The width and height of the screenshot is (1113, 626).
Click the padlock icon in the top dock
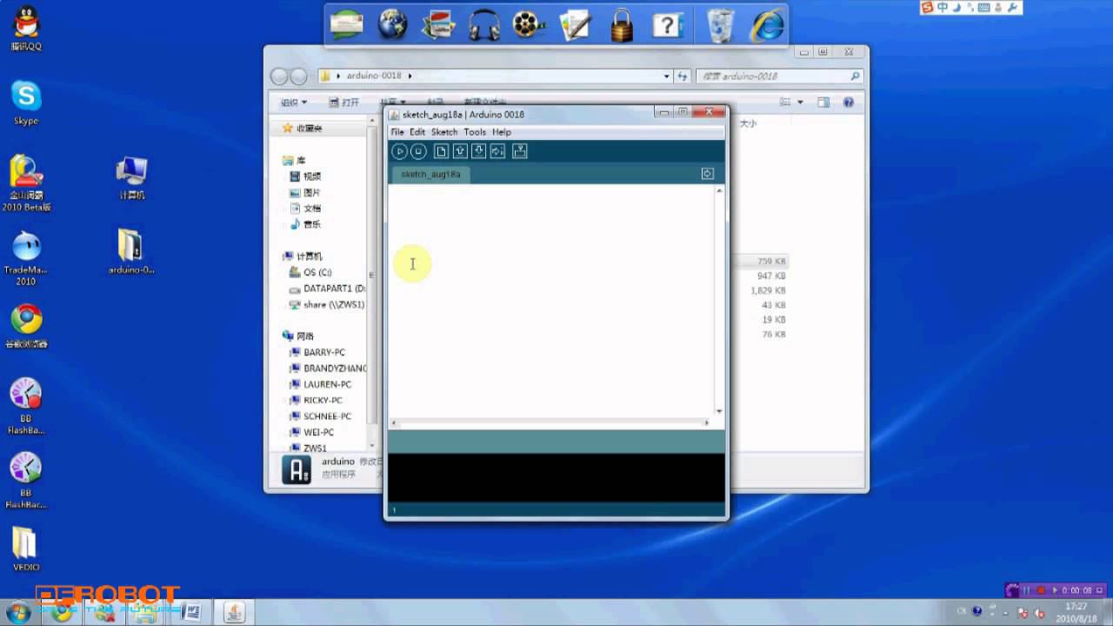point(622,24)
